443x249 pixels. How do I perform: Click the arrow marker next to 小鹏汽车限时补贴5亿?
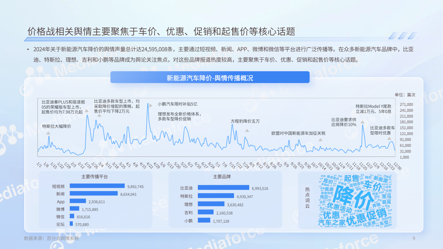[x=151, y=106]
